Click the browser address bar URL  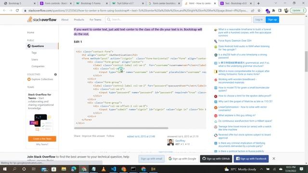(138, 11)
